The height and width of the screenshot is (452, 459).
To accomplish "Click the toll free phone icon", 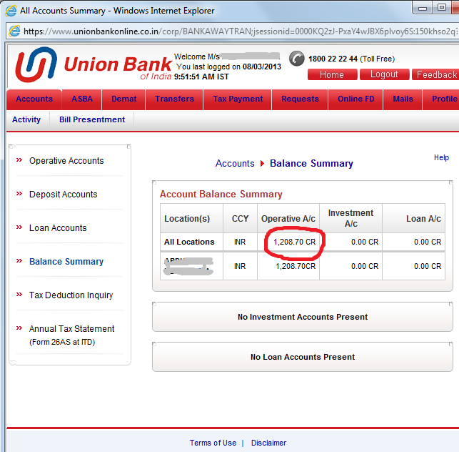I will click(x=296, y=59).
